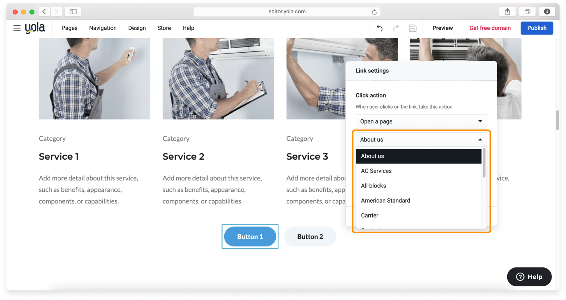Click the Safari share icon
566x300 pixels.
[507, 12]
